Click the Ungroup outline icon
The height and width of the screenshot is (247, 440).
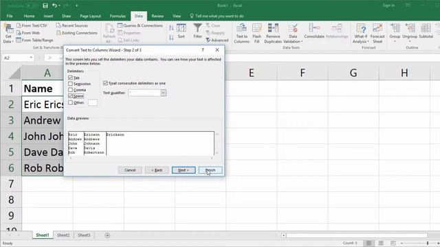click(x=410, y=34)
